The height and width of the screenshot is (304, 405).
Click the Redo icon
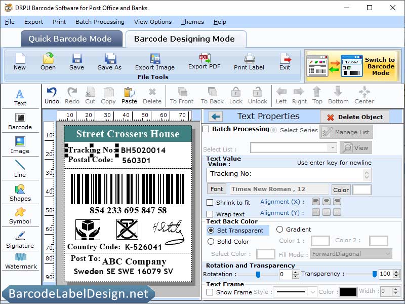72,96
